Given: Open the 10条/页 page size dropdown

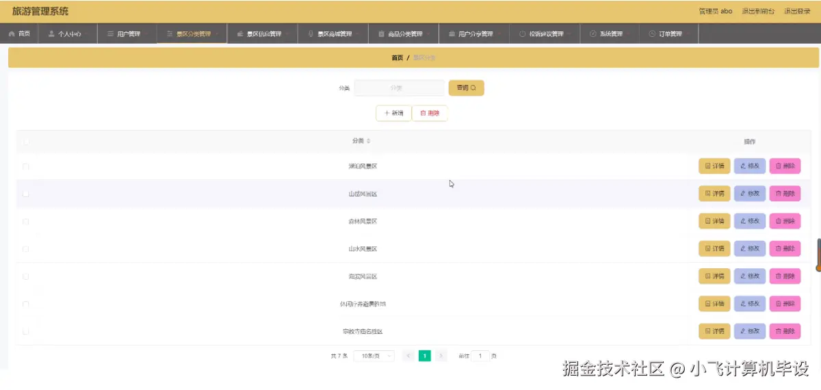Looking at the screenshot, I should (x=374, y=356).
